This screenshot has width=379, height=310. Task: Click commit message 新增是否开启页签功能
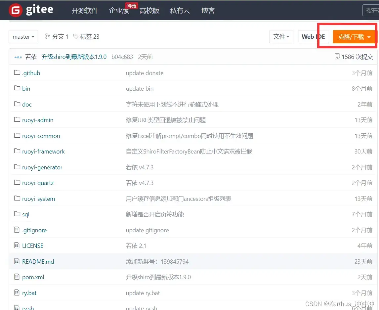click(155, 214)
